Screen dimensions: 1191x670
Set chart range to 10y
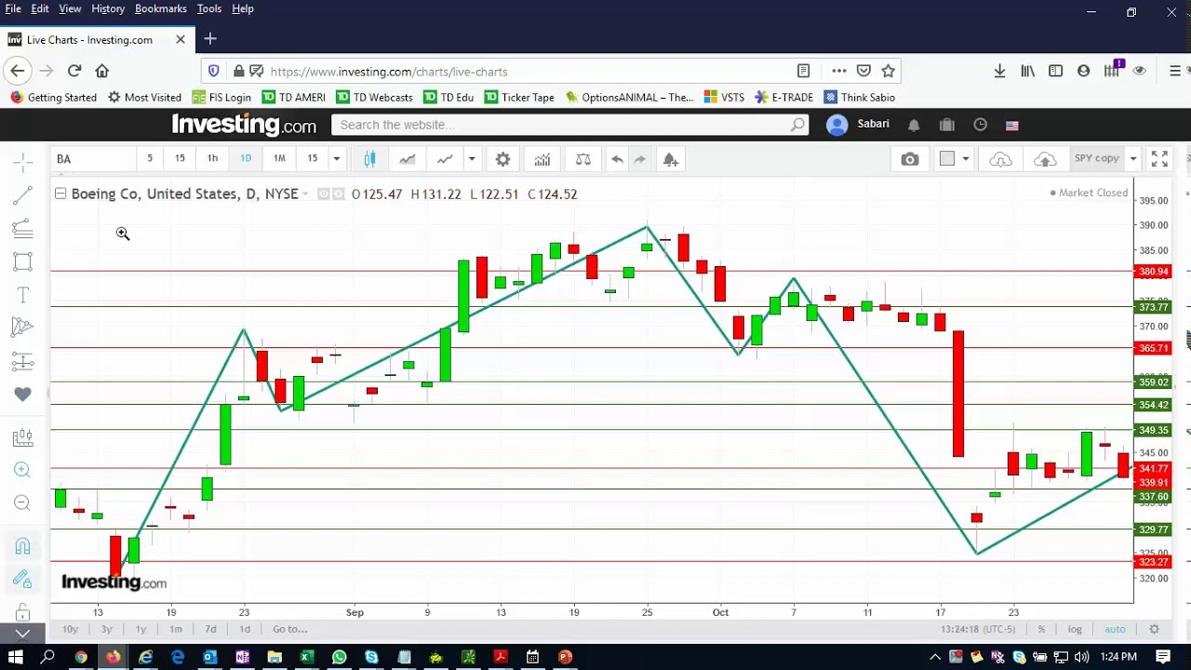click(x=70, y=629)
